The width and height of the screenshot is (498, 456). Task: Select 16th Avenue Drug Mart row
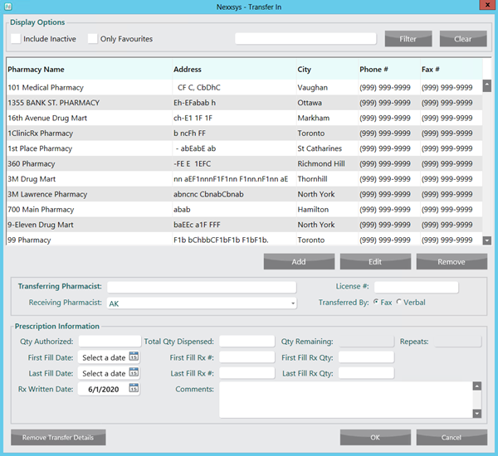coord(244,118)
